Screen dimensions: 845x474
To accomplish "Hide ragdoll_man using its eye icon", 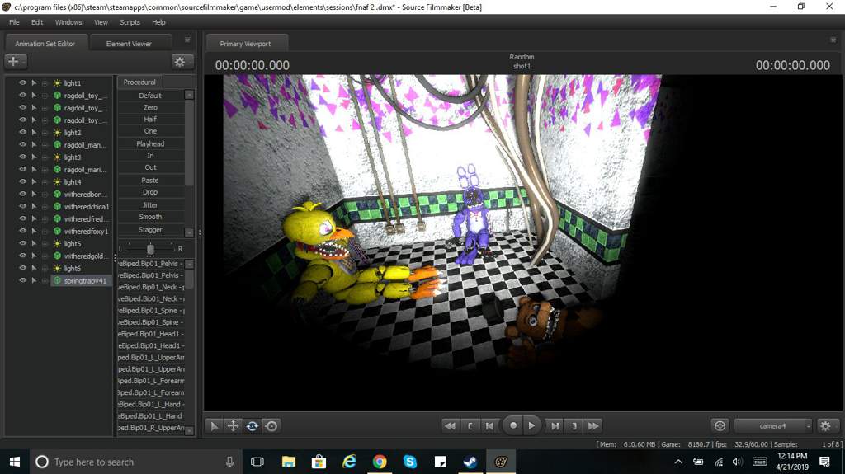I will pyautogui.click(x=22, y=144).
